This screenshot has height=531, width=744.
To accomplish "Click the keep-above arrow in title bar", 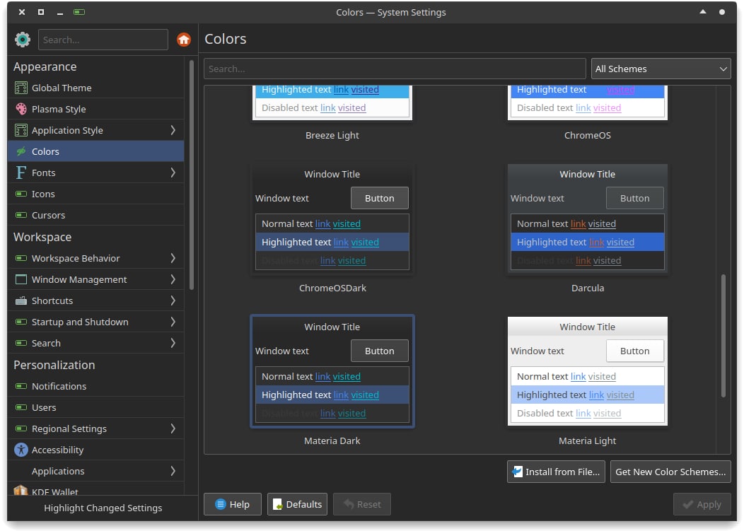I will click(x=703, y=12).
